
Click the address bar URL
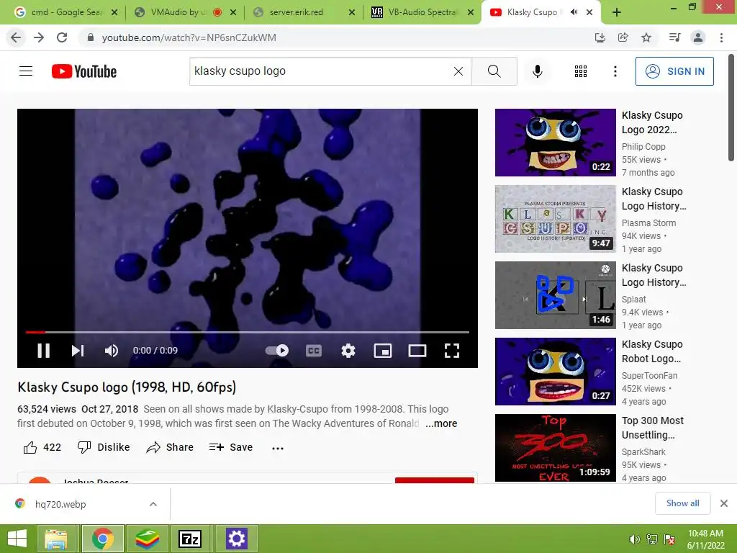click(189, 37)
